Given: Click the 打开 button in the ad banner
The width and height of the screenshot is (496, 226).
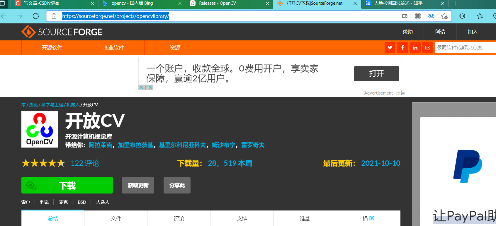Looking at the screenshot, I should (376, 73).
